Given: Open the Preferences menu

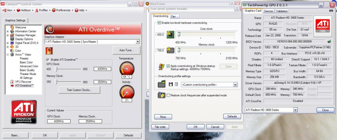Looking at the screenshot, I should (x=62, y=10).
